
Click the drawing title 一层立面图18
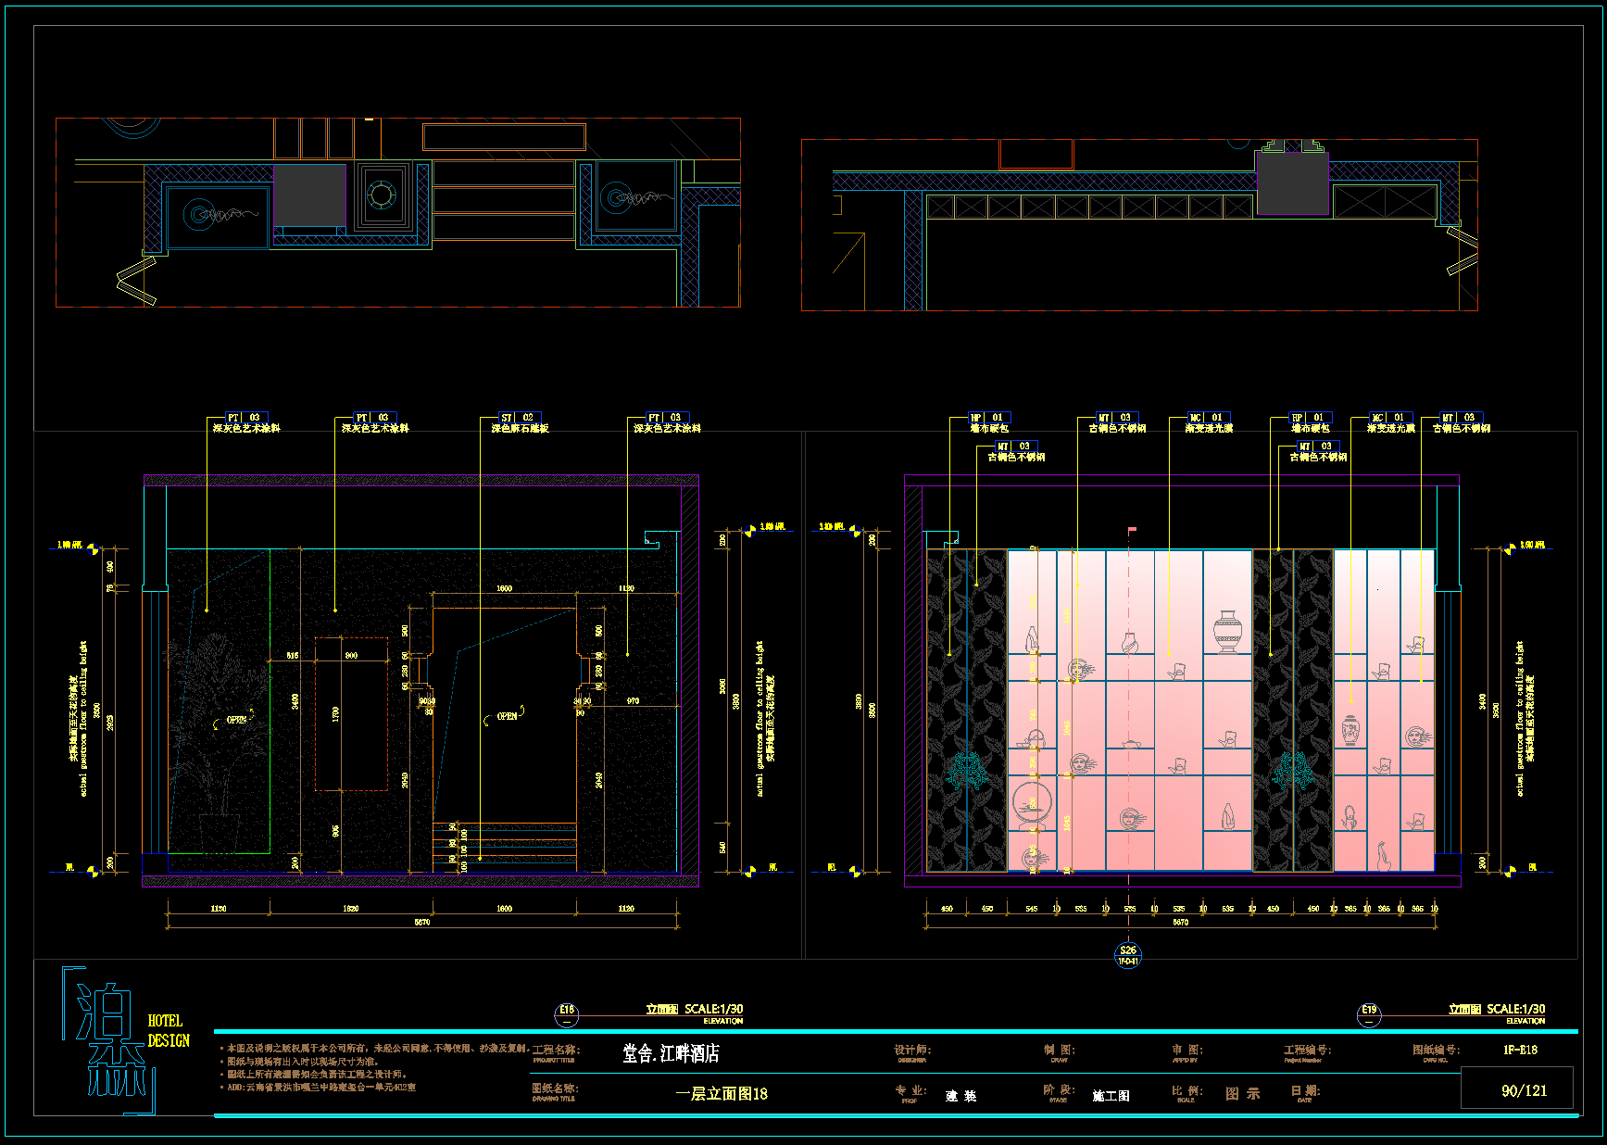(x=722, y=1094)
